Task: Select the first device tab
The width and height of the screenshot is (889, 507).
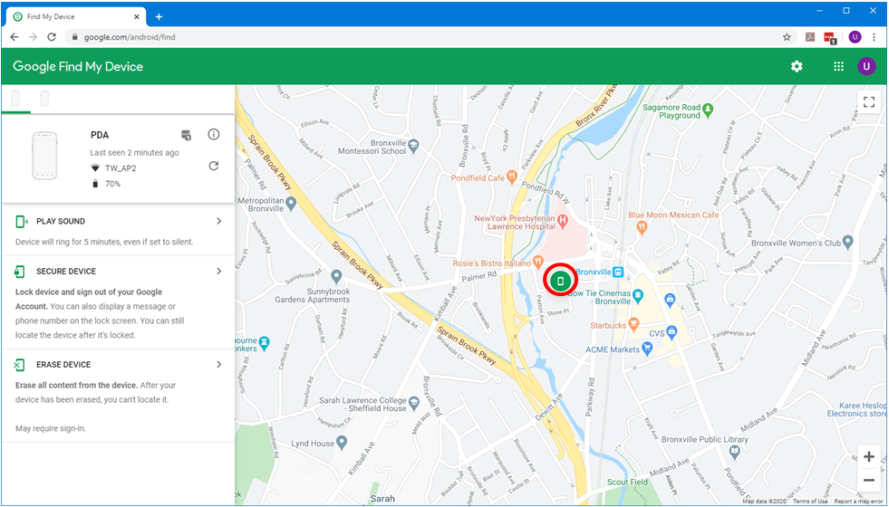Action: (x=16, y=99)
